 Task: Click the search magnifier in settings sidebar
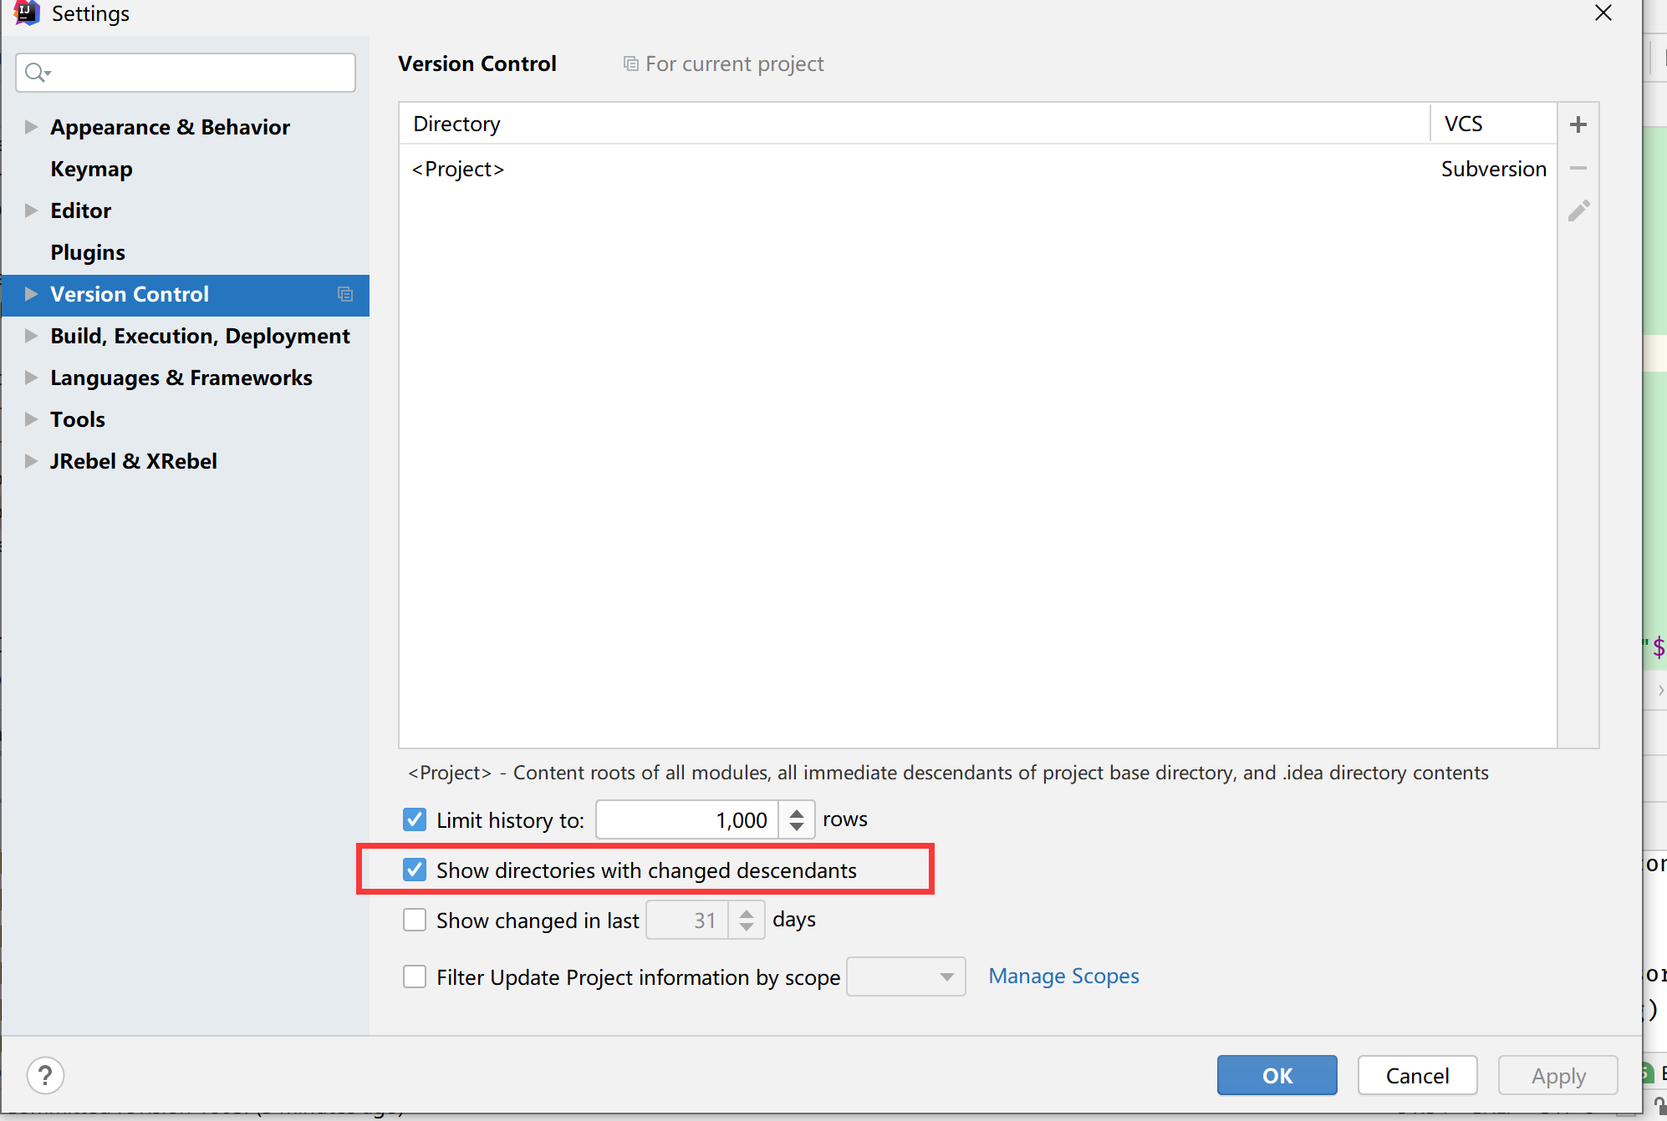click(36, 72)
